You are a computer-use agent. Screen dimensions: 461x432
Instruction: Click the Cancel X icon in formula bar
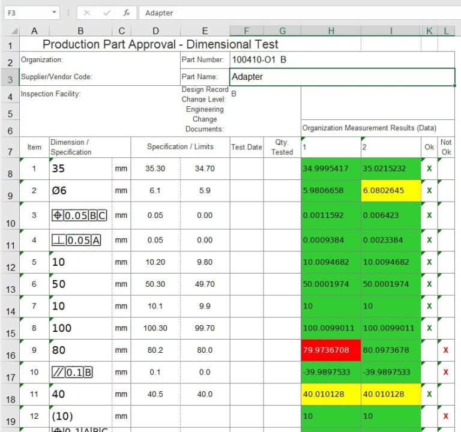click(87, 13)
